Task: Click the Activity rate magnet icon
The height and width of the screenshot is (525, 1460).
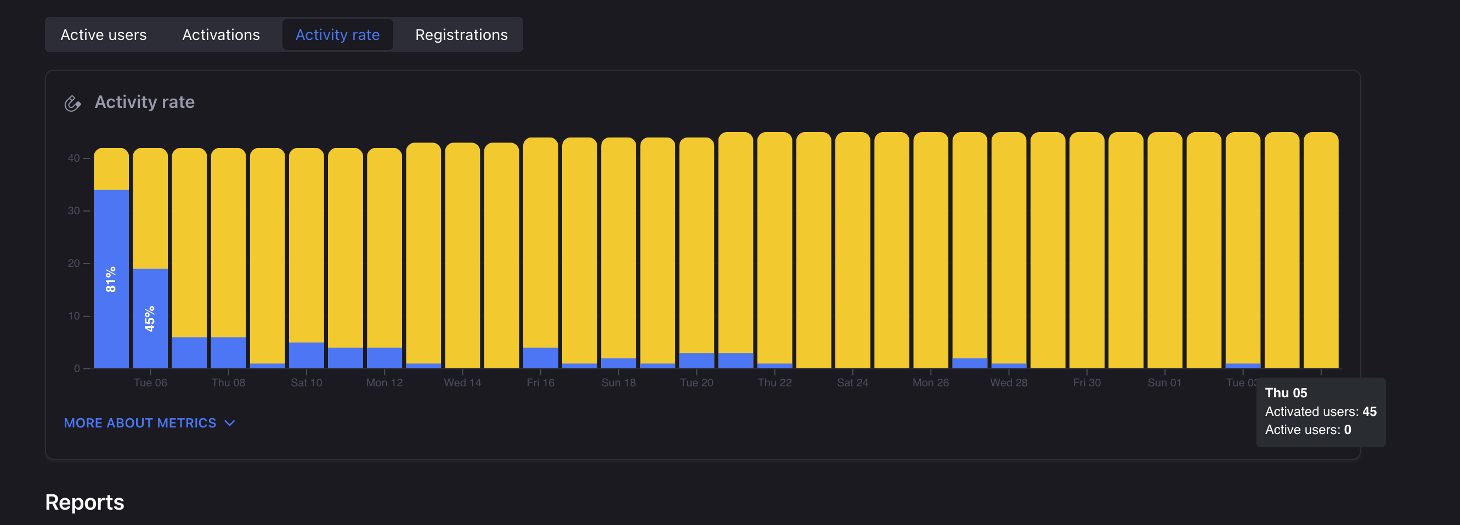Action: [x=72, y=103]
